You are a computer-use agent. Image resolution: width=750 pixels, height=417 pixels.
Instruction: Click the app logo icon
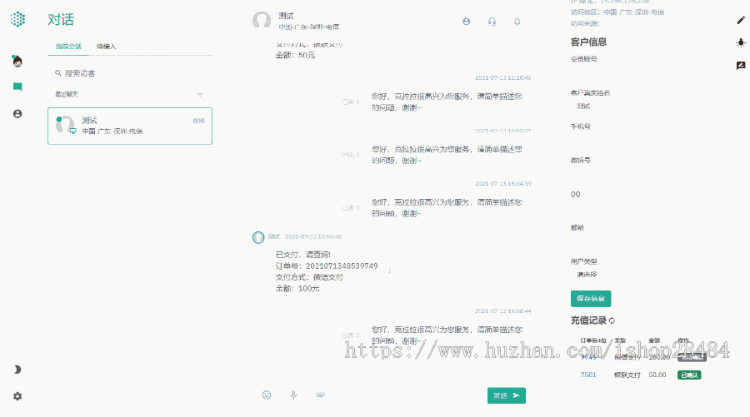tap(17, 19)
